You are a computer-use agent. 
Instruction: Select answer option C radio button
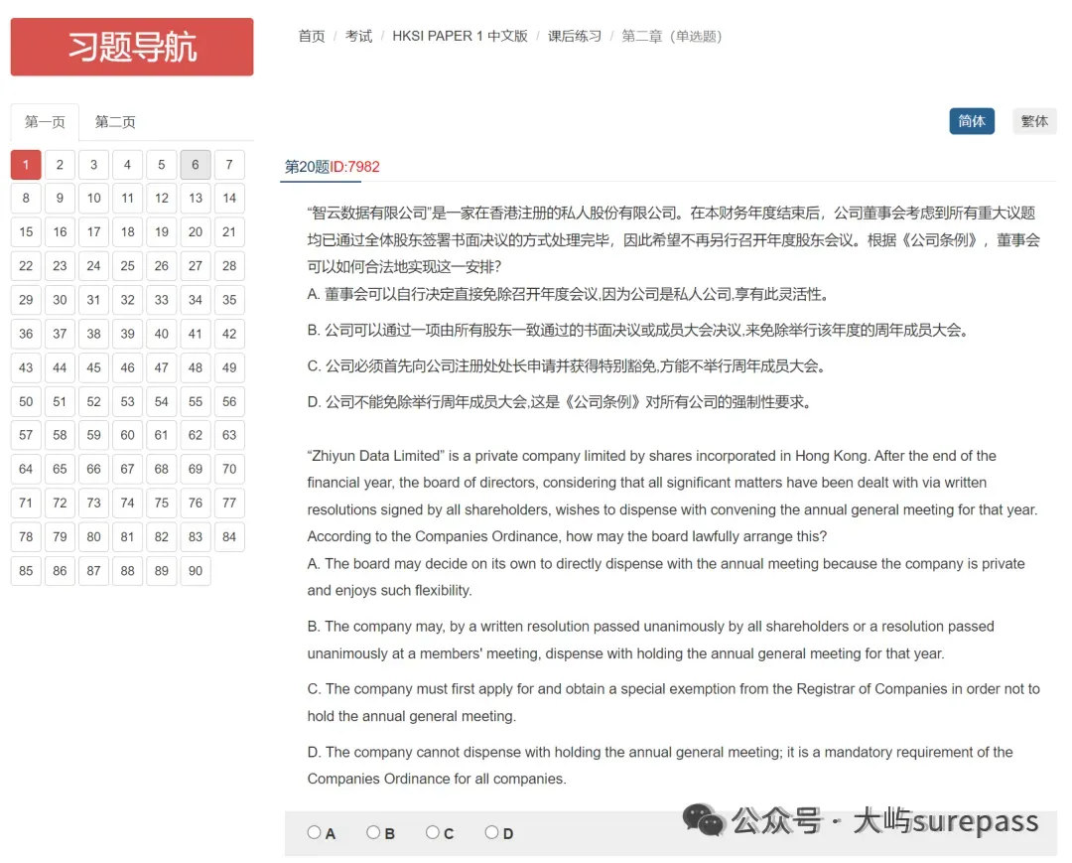(432, 831)
